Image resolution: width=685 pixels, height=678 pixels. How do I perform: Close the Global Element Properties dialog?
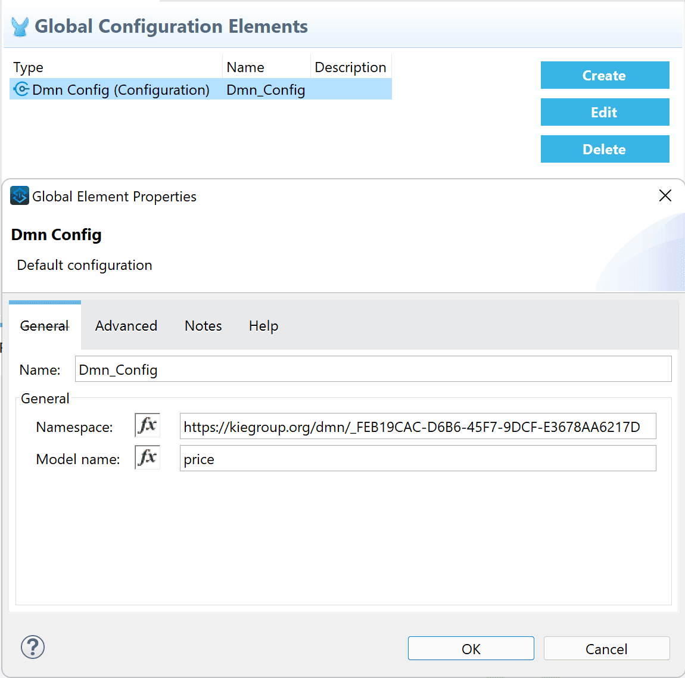coord(665,196)
